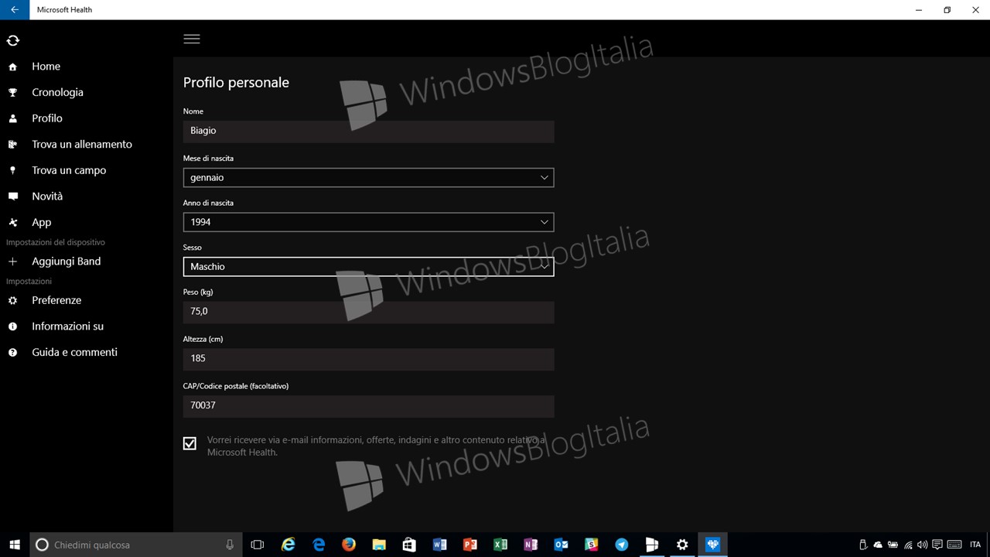Launch Microsoft Edge from the taskbar
Viewport: 990px width, 557px height.
(318, 545)
